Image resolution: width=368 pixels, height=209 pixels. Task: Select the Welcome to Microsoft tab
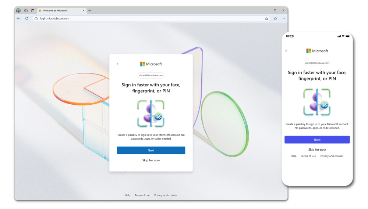pyautogui.click(x=59, y=11)
